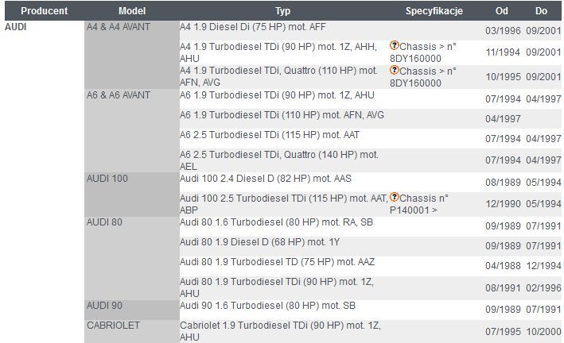564x343 pixels.
Task: Click the Producent column header
Action: tap(45, 11)
